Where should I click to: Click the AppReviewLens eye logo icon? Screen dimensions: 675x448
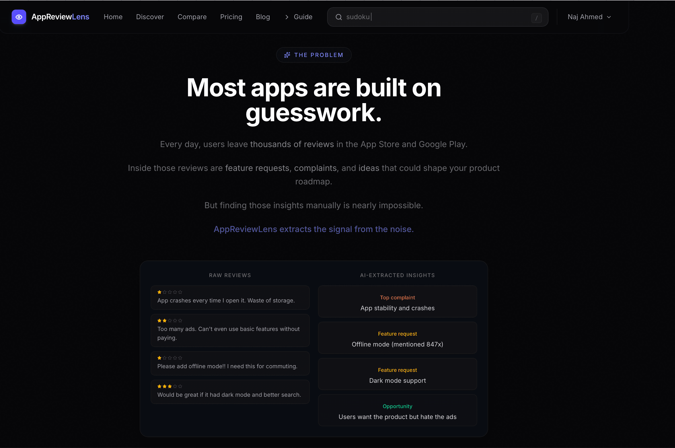(19, 17)
